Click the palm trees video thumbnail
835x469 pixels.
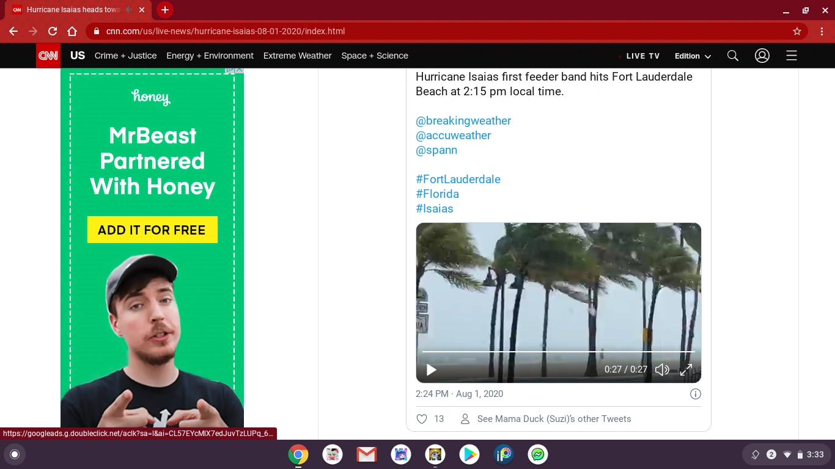click(x=559, y=303)
